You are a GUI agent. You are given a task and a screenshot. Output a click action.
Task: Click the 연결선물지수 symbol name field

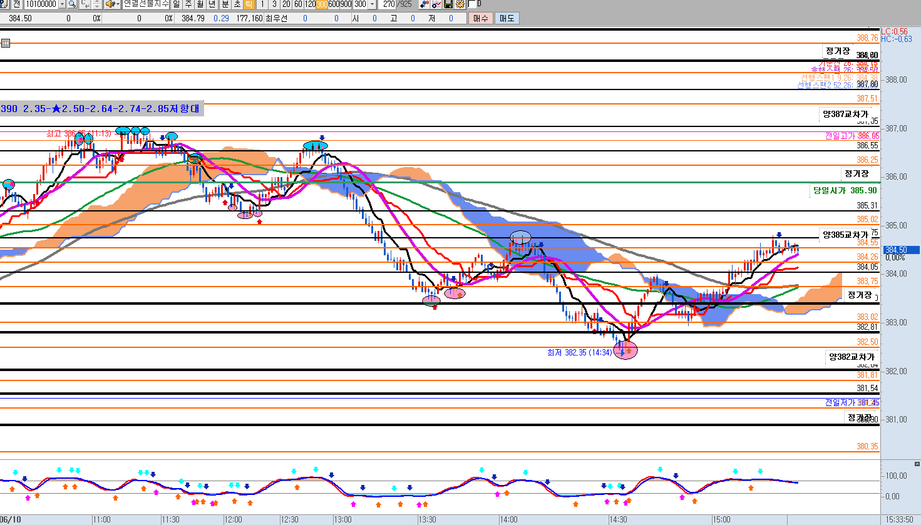click(x=145, y=4)
